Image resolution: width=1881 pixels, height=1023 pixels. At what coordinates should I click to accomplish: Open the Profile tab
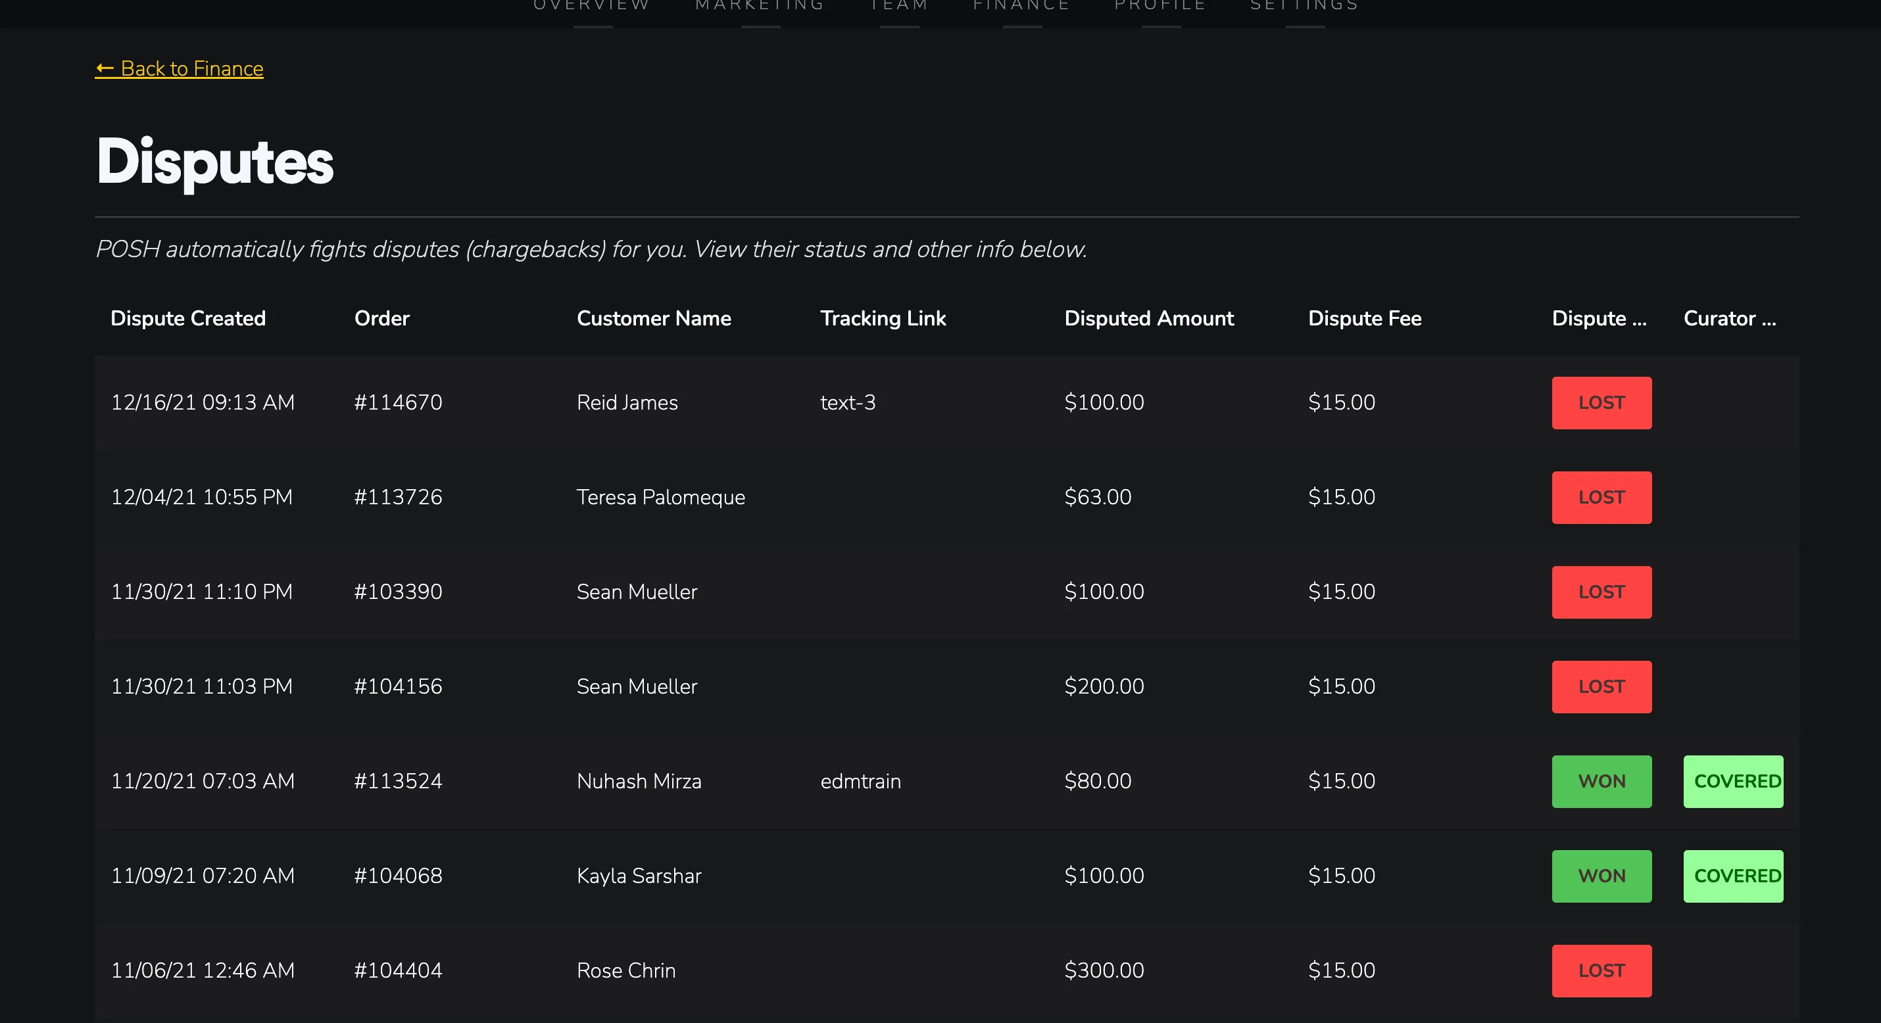click(1160, 6)
